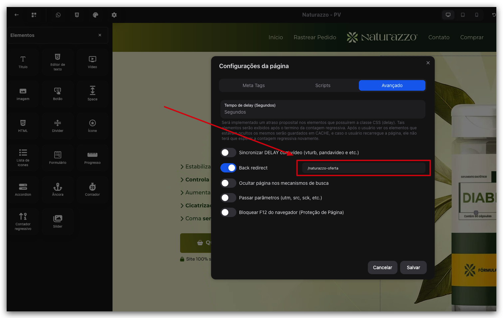Viewport: 503px width, 318px height.
Task: Add an Imagem element
Action: click(x=23, y=94)
